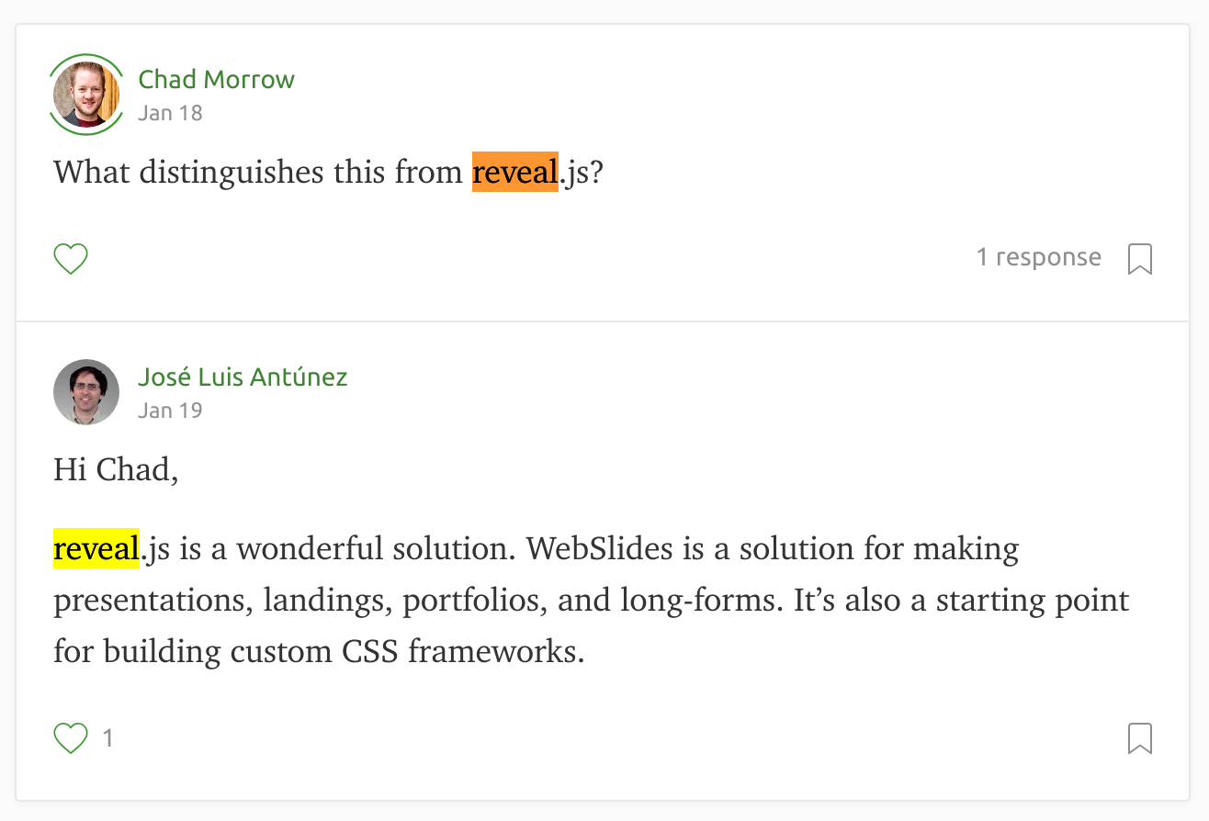Click inside José's reply text about WebSlides
The height and width of the screenshot is (821, 1209).
pos(551,600)
